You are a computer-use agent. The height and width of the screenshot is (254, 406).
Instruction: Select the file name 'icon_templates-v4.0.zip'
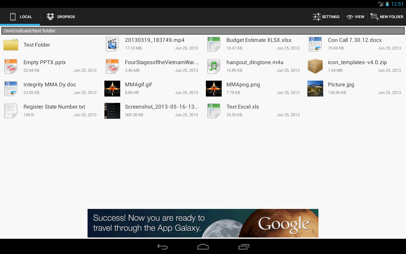tap(357, 63)
